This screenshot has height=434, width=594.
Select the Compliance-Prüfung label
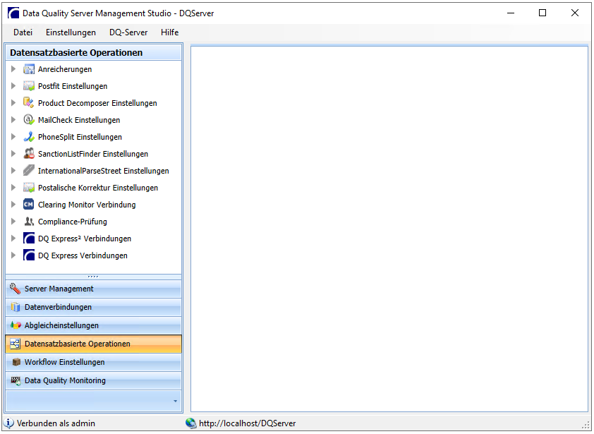[73, 222]
